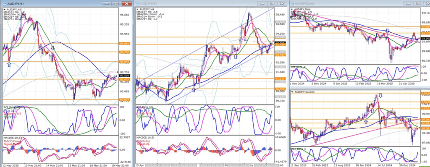The width and height of the screenshot is (430, 167).
Task: Expand the triangle beside AUDJPY,Daily label
Action: pyautogui.click(x=292, y=9)
